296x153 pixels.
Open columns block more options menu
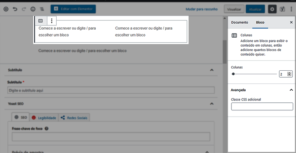[52, 21]
